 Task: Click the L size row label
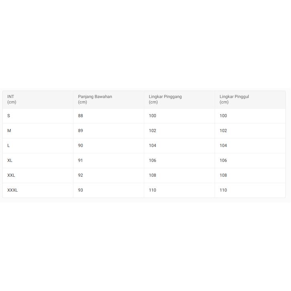[x=9, y=145]
